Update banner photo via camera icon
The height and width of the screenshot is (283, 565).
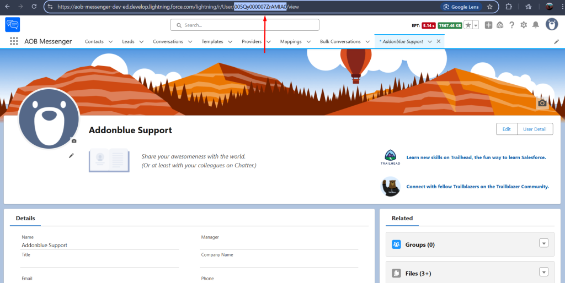(542, 103)
